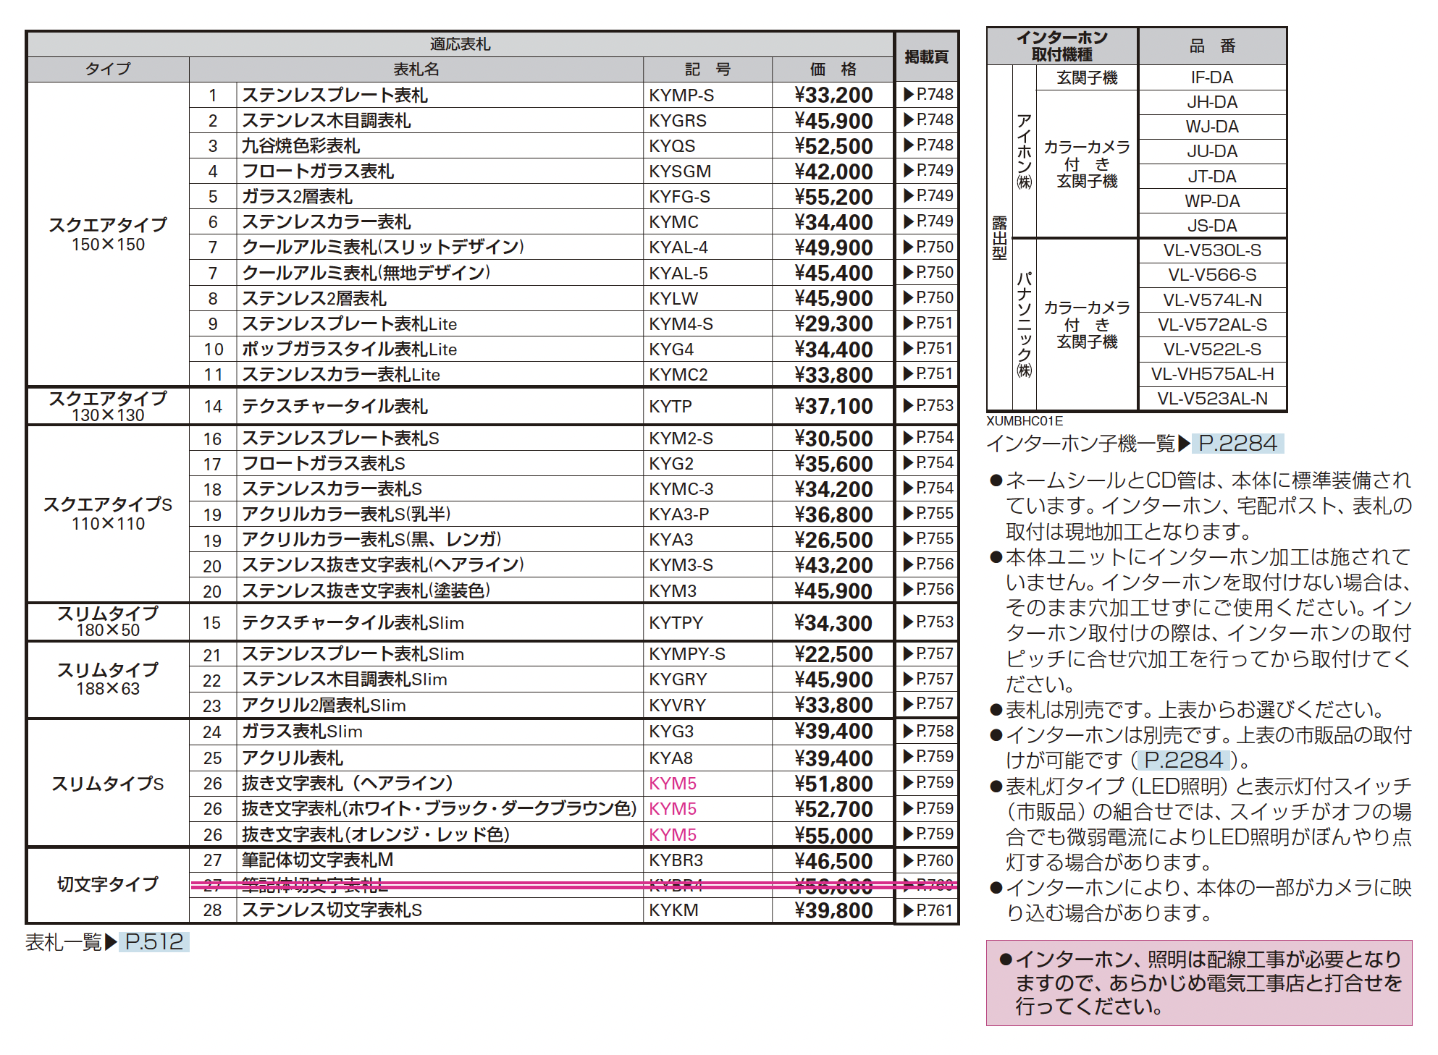Click the 品番 header in intercom table
The height and width of the screenshot is (1055, 1438).
(x=1212, y=46)
